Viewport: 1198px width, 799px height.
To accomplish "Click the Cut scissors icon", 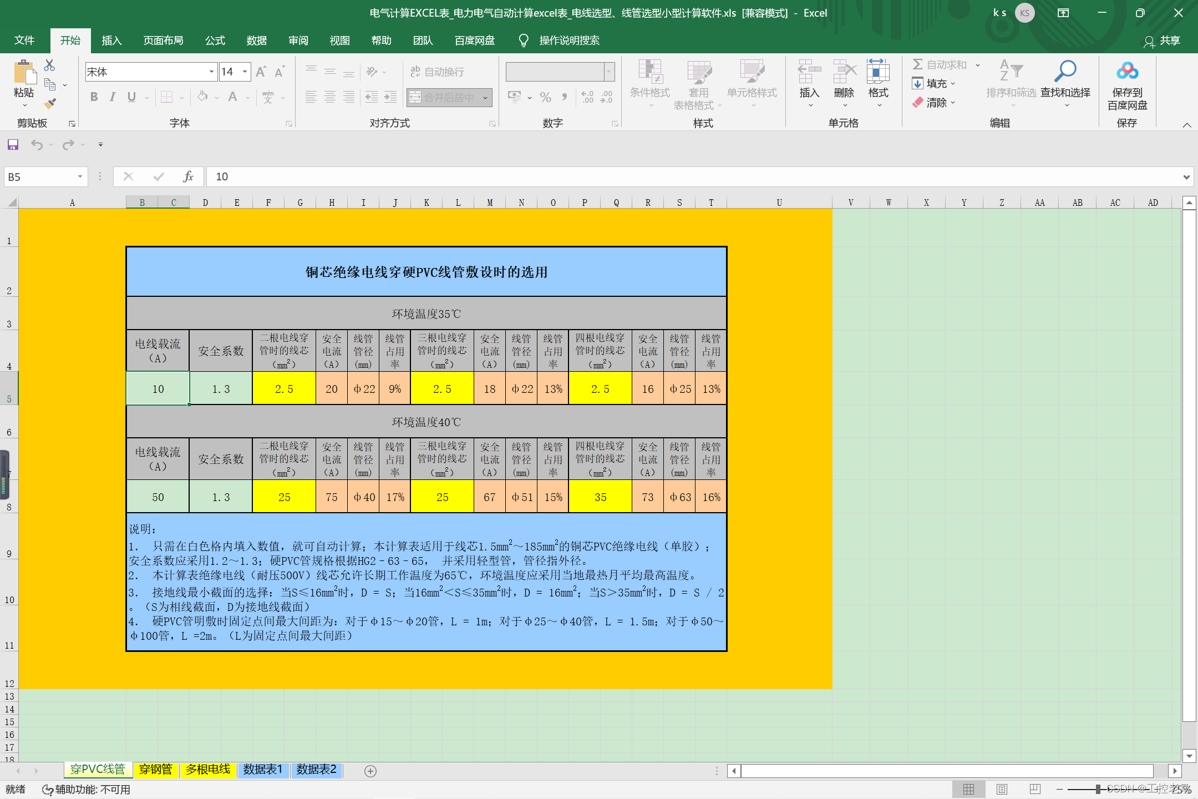I will coord(49,65).
